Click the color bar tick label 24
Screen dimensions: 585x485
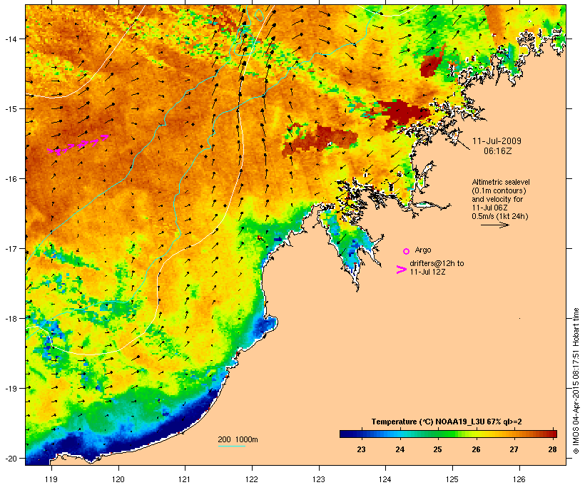pos(400,449)
